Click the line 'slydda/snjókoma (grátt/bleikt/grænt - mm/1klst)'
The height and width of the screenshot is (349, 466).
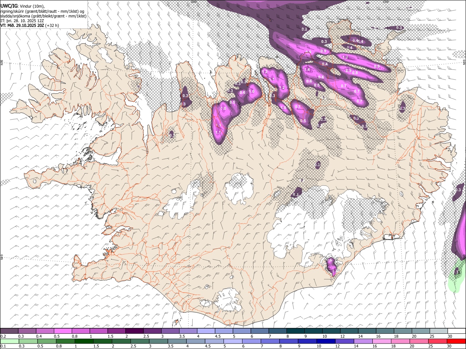pos(43,16)
